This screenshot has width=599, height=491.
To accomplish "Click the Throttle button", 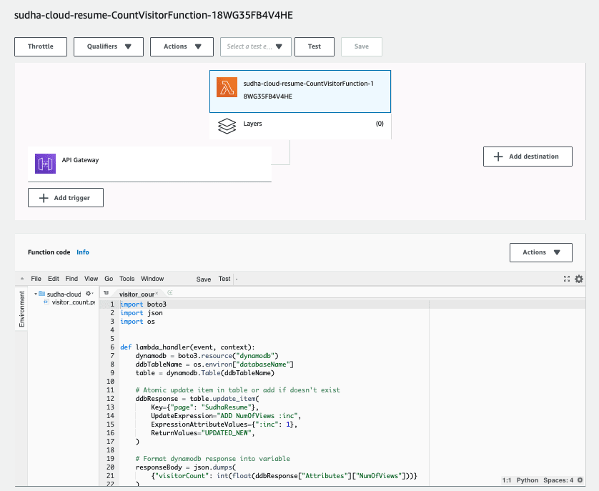I will [41, 46].
